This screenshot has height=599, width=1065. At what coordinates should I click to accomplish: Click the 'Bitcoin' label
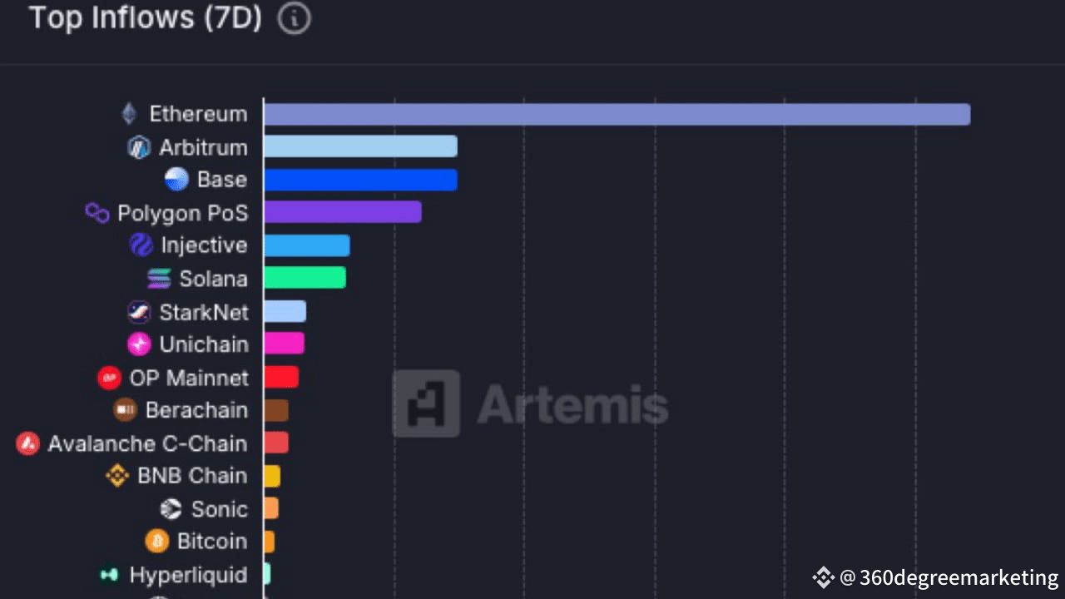click(x=212, y=542)
